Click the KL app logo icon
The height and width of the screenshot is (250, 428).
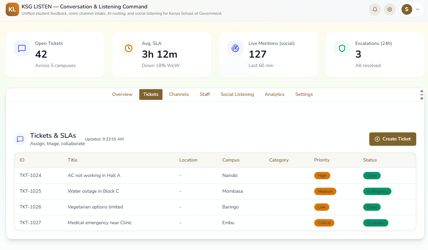point(12,9)
